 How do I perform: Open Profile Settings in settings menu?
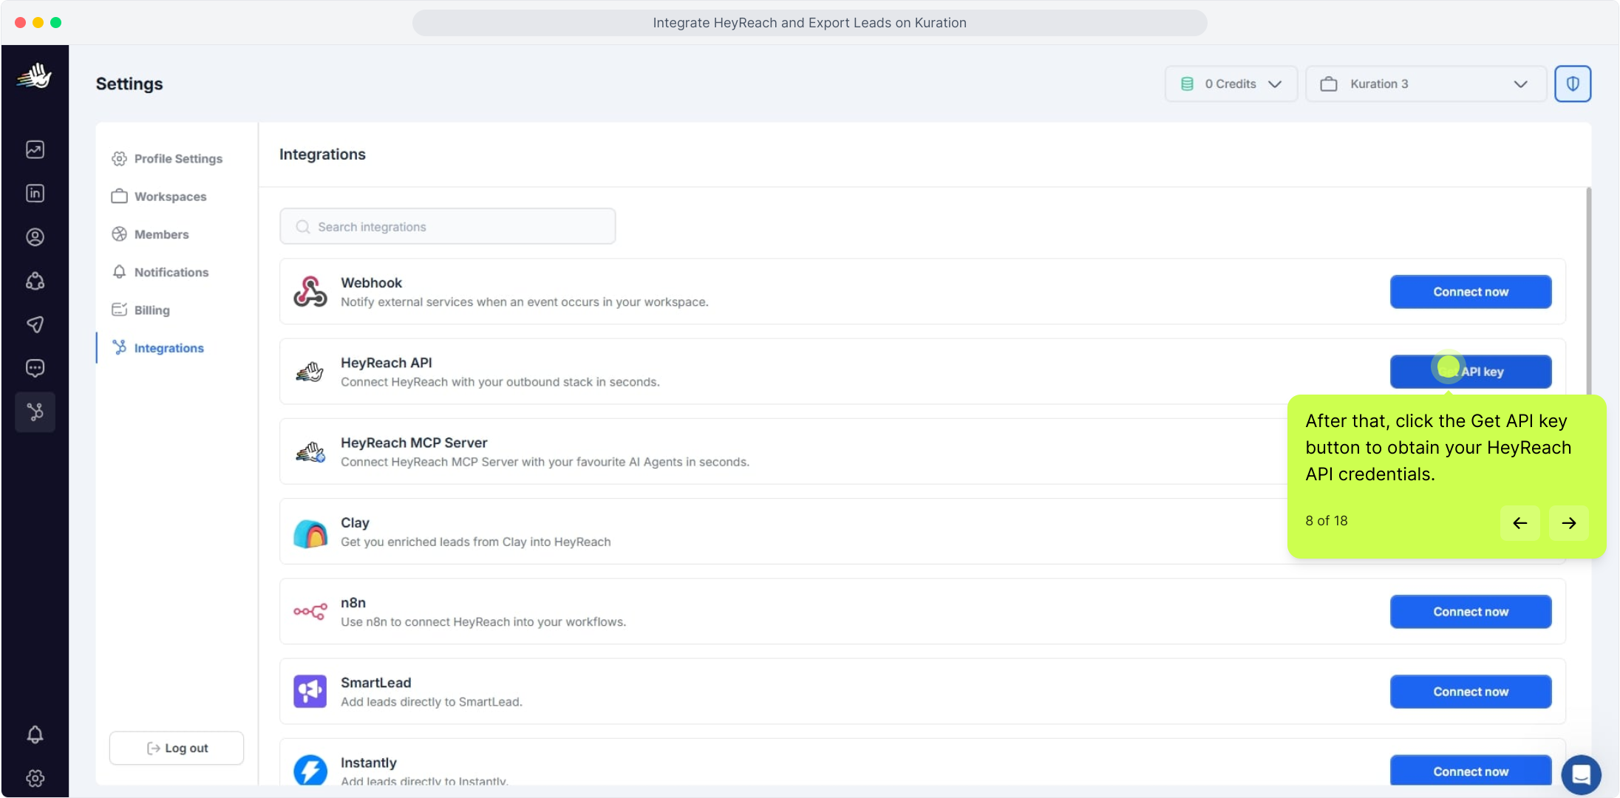tap(167, 159)
